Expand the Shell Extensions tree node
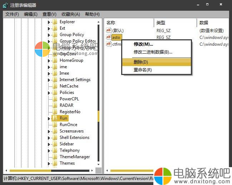This screenshot has height=185, width=232. pos(49,138)
